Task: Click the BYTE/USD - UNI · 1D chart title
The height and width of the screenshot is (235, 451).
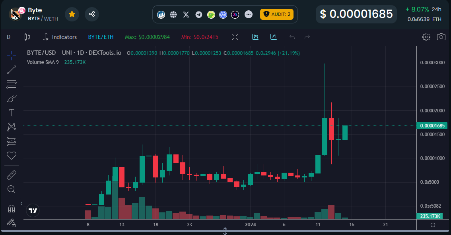Action: click(x=74, y=53)
